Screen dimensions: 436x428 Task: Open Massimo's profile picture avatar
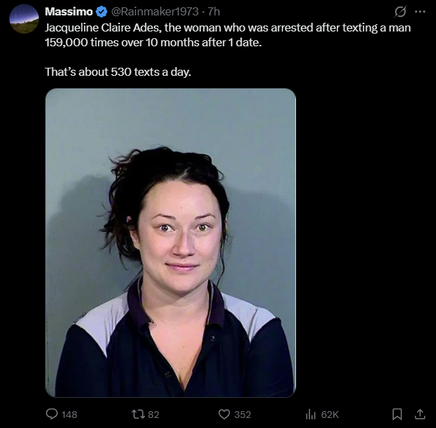(x=24, y=19)
